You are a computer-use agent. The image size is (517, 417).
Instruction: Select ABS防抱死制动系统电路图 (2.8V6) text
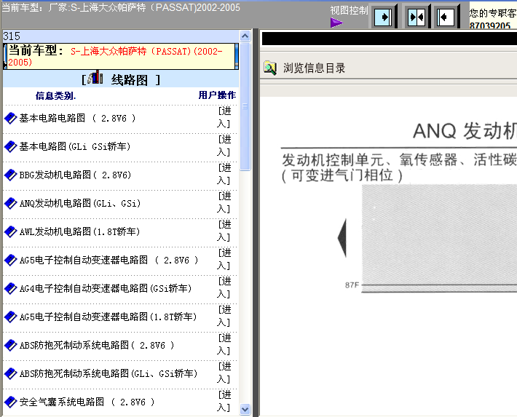point(97,345)
